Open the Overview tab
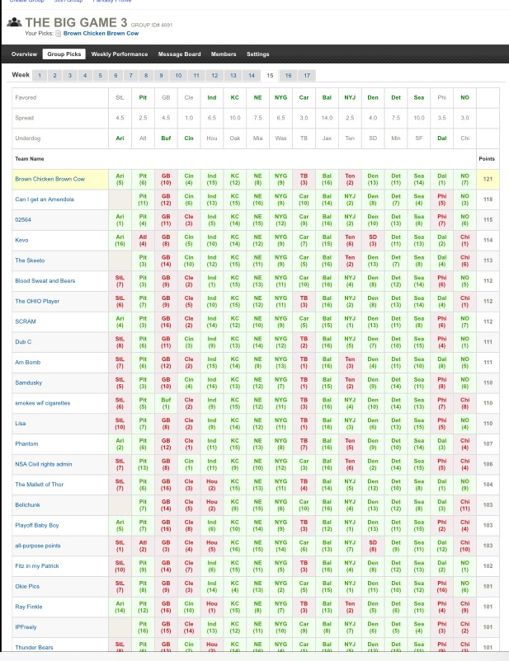509x661 pixels. tap(24, 54)
